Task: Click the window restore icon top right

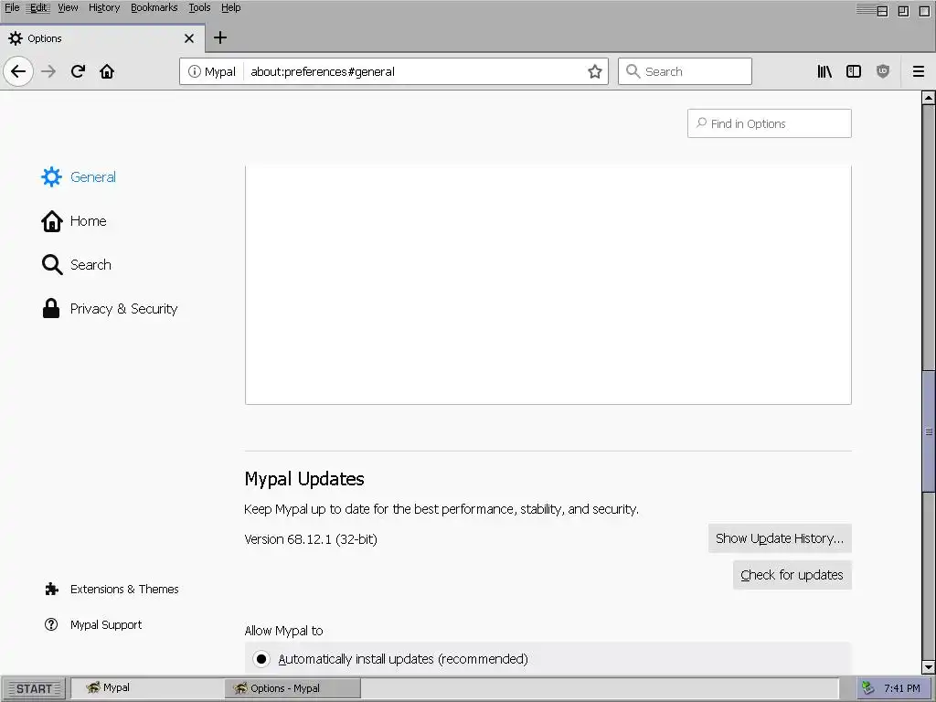Action: point(903,11)
